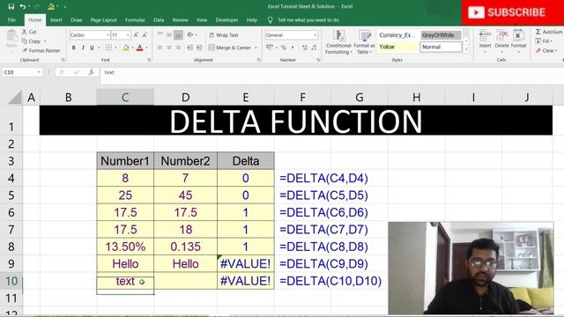Image resolution: width=564 pixels, height=317 pixels.
Task: Click the Insert Function fx icon
Action: click(92, 72)
